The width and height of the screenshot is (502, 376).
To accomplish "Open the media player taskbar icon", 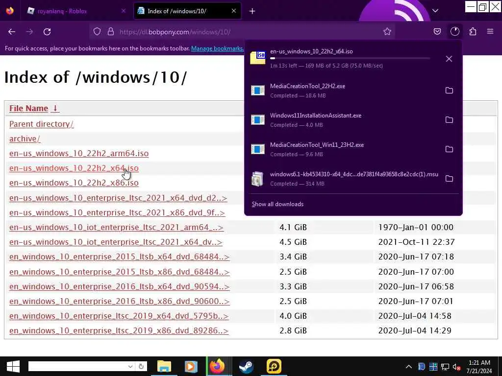I will pos(191,366).
